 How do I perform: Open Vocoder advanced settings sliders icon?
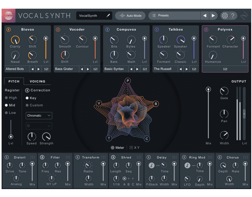(x=95, y=69)
